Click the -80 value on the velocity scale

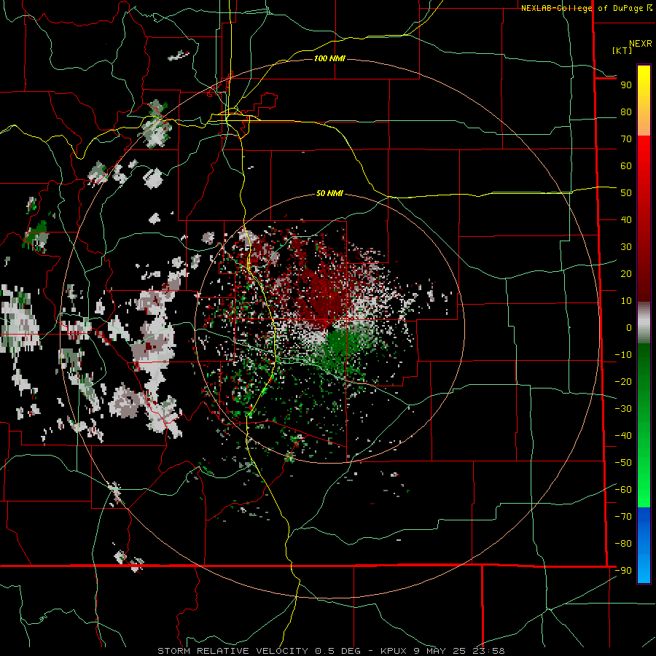tap(623, 544)
